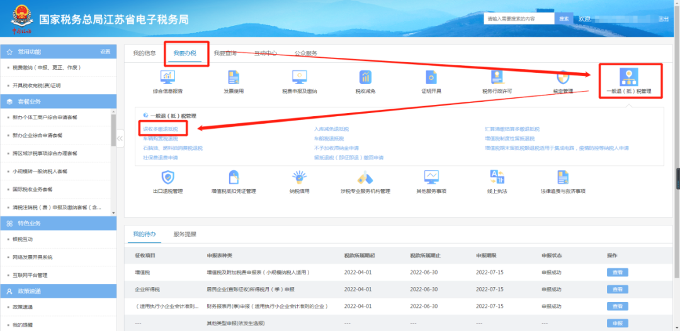Open 核定管理 shield icon

(563, 77)
